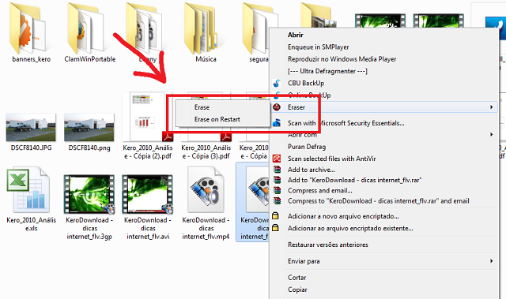The image size is (506, 299).
Task: Expand the Eraser submenu arrow
Action: coord(492,107)
